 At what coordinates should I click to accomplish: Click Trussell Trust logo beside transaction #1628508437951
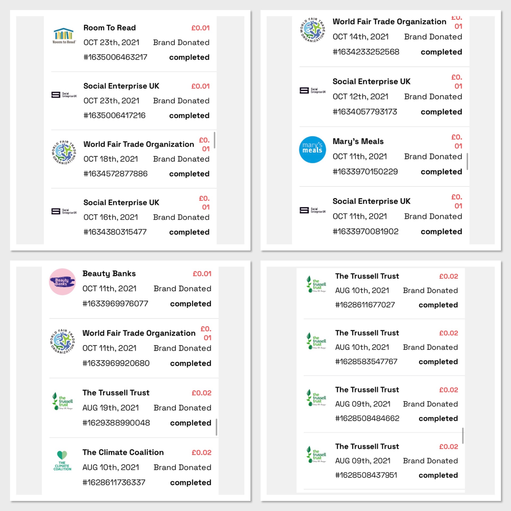pos(316,455)
